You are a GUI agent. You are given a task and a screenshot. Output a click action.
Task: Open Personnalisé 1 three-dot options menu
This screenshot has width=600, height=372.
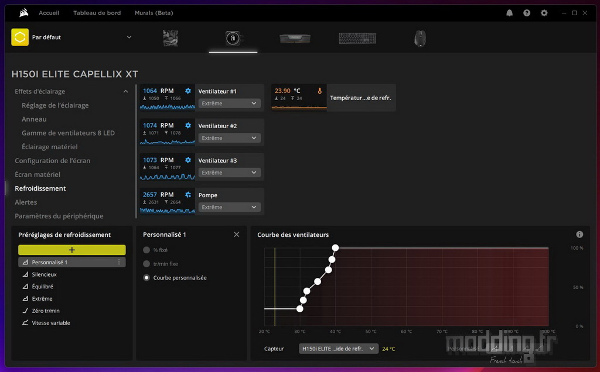coord(119,262)
